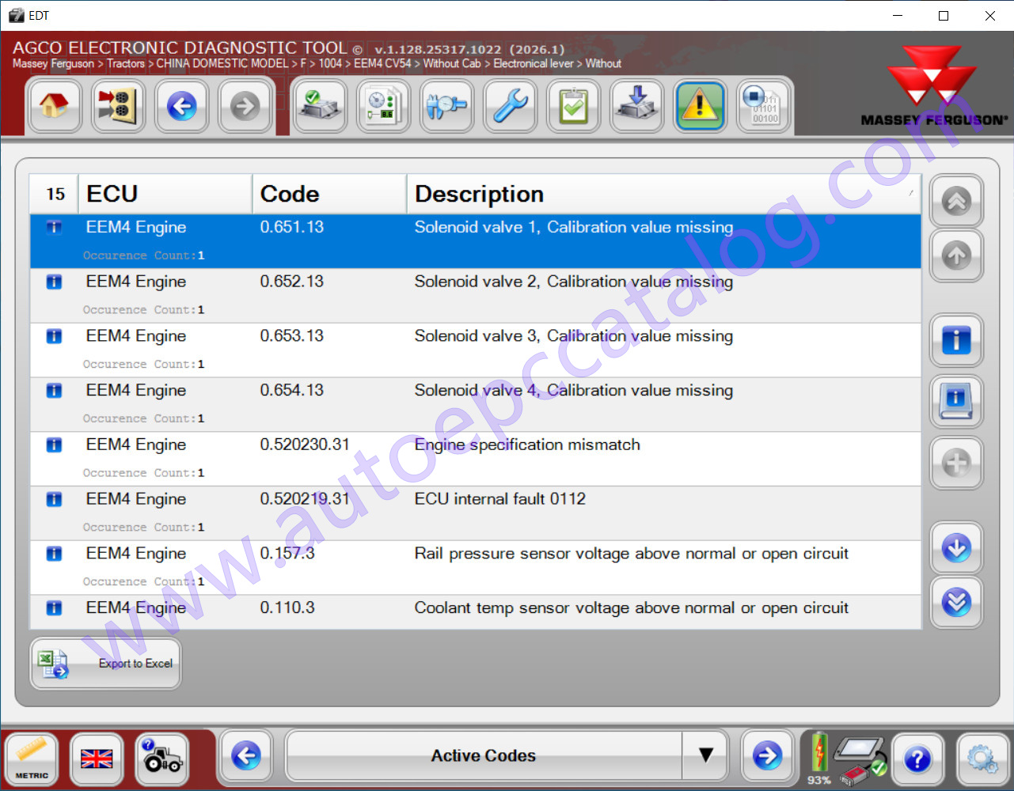Select 'ECU internal fault 0112' description
This screenshot has height=791, width=1014.
click(x=500, y=499)
